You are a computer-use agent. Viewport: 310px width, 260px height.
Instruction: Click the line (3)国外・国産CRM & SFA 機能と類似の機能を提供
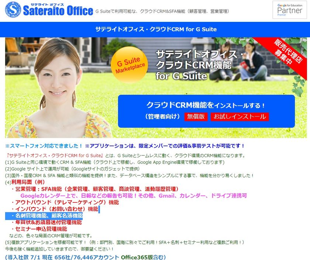click(129, 176)
